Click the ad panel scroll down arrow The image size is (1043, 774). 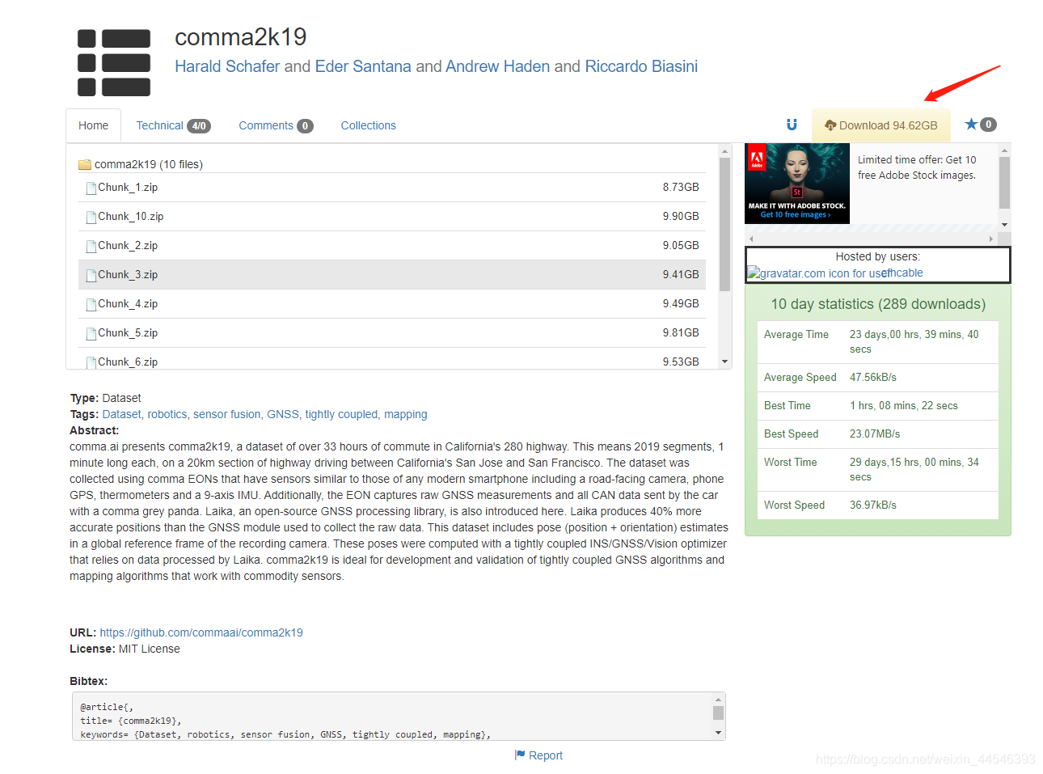point(1004,225)
